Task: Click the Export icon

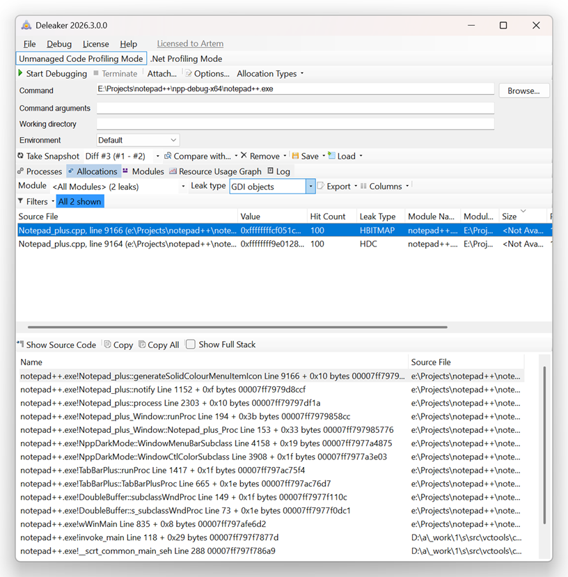Action: (x=321, y=186)
